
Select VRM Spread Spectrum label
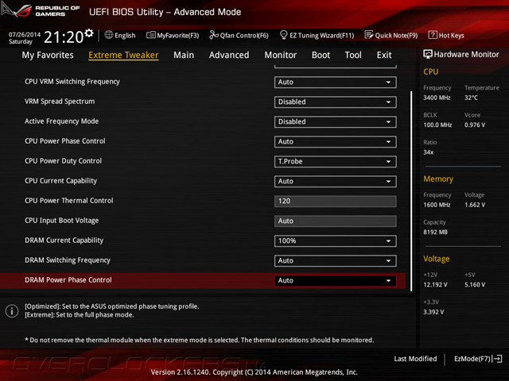(x=60, y=102)
